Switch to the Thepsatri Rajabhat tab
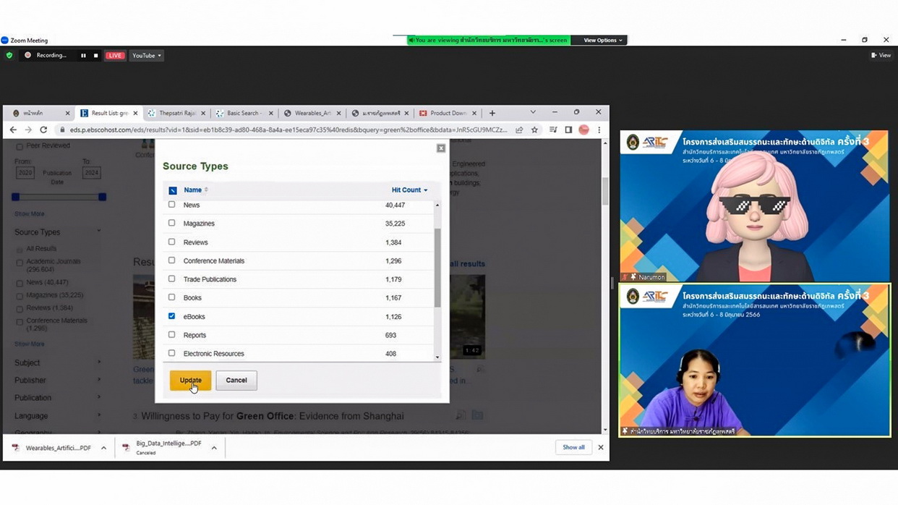This screenshot has width=898, height=505. [x=176, y=113]
